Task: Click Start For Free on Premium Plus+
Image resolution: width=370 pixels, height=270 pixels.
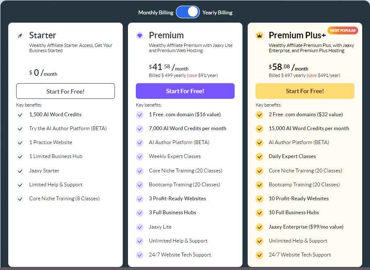Action: [x=305, y=91]
